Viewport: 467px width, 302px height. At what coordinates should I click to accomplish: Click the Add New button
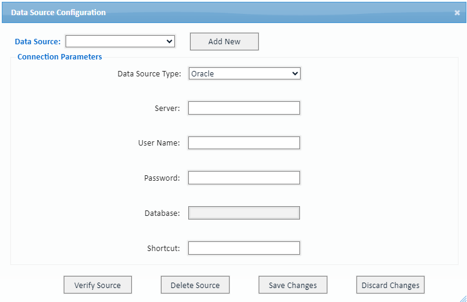pos(224,42)
